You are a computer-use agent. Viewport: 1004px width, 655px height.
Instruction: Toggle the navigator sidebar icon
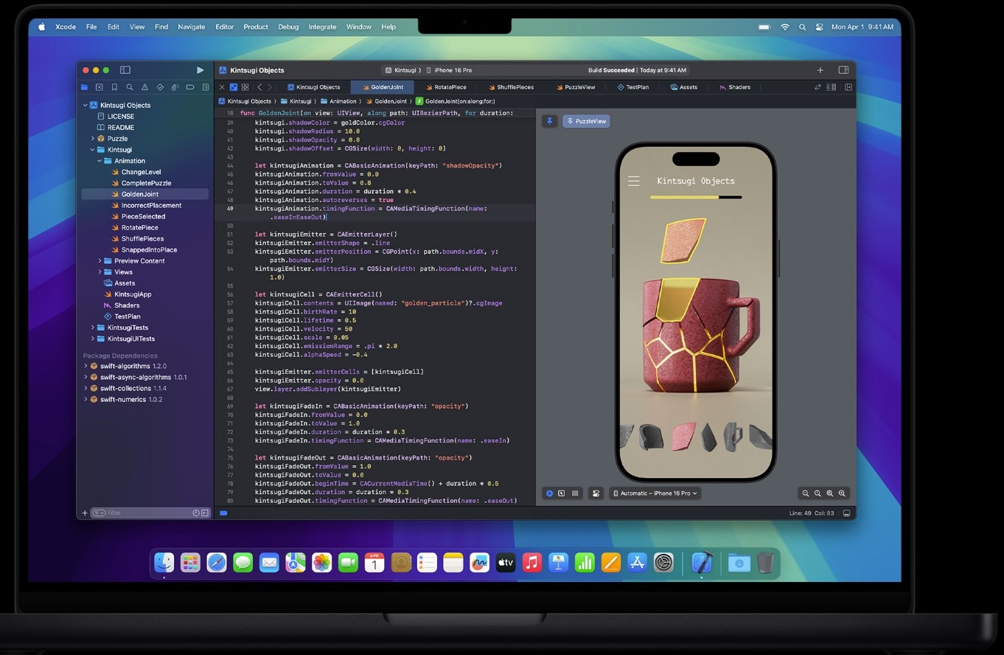point(125,70)
